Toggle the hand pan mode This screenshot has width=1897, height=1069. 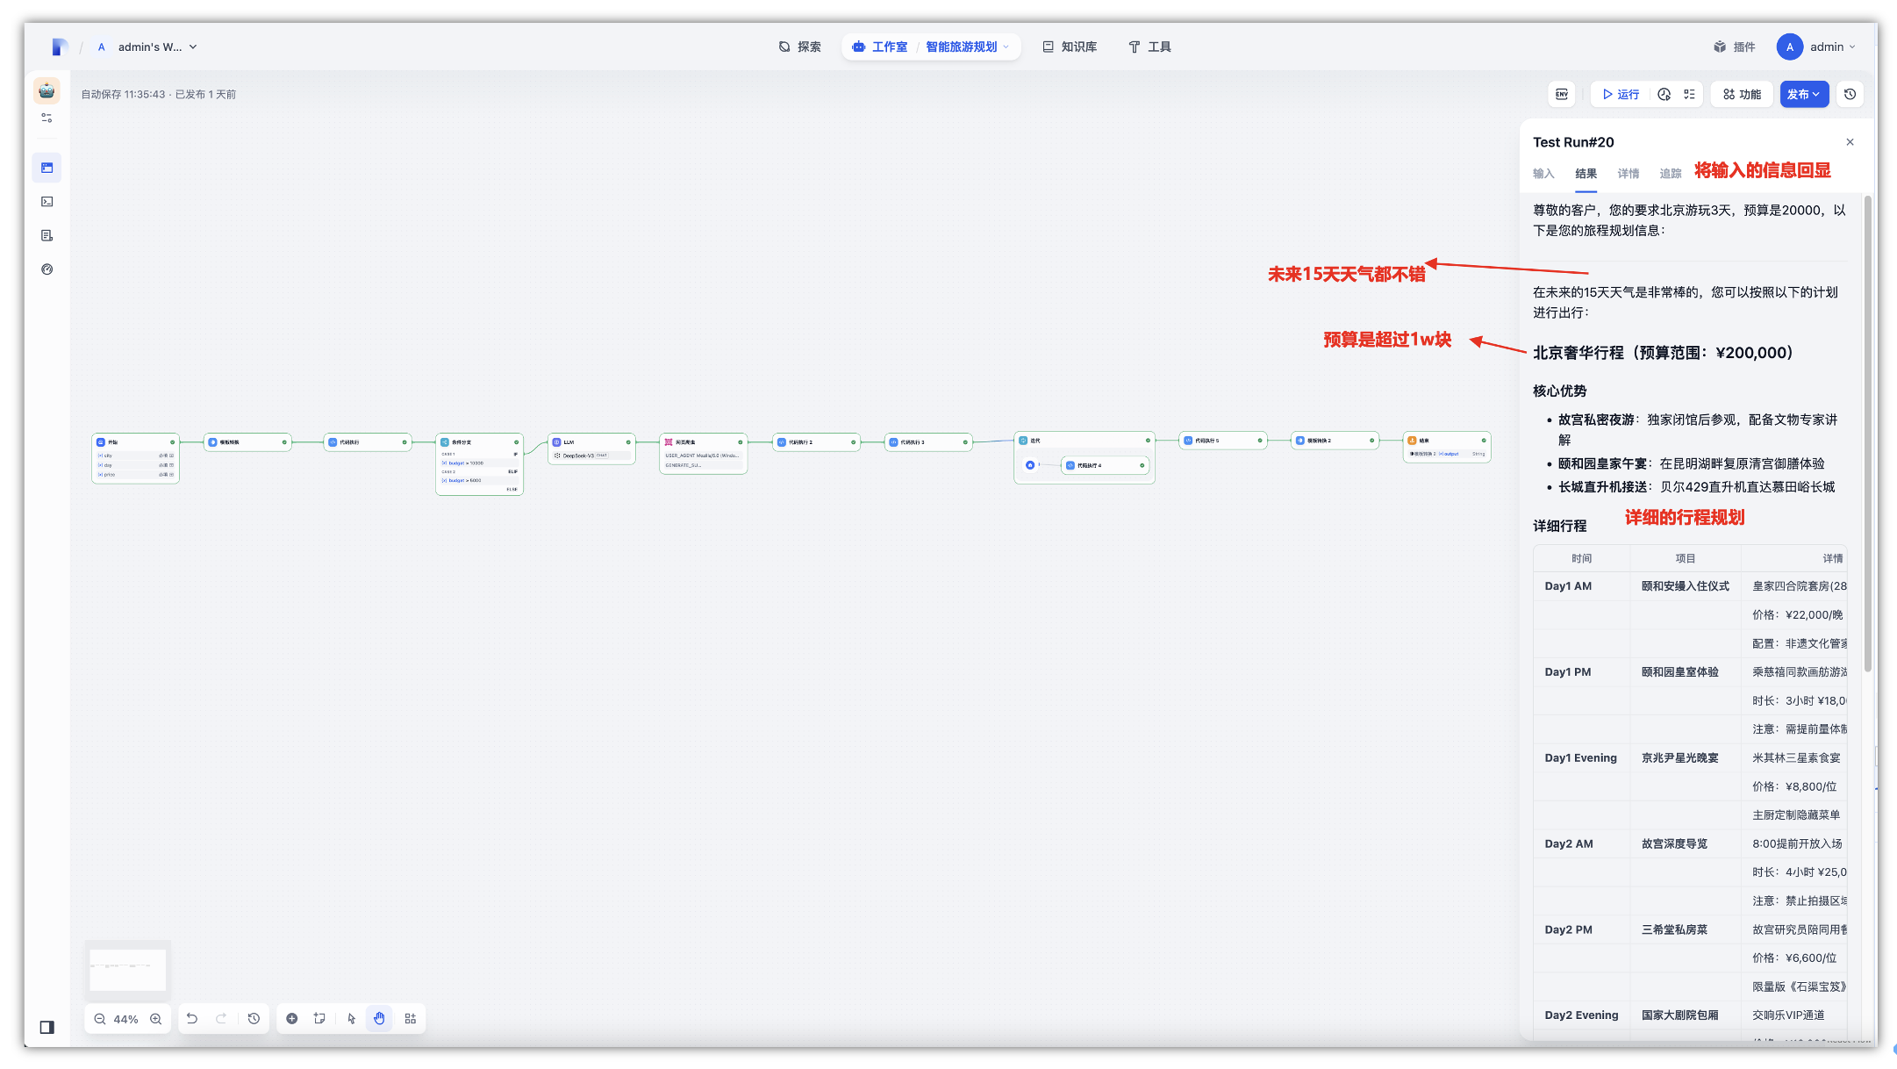[379, 1019]
